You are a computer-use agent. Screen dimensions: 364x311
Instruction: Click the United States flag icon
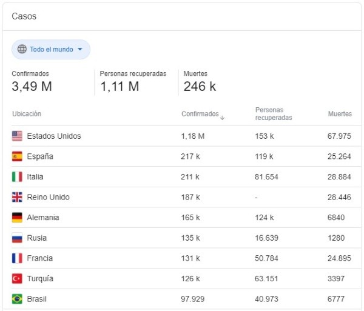click(x=17, y=136)
